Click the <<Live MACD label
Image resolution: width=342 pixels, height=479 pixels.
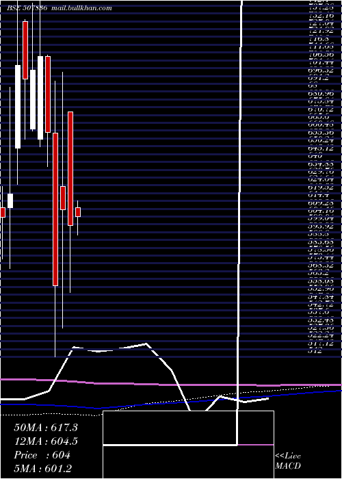(x=288, y=461)
